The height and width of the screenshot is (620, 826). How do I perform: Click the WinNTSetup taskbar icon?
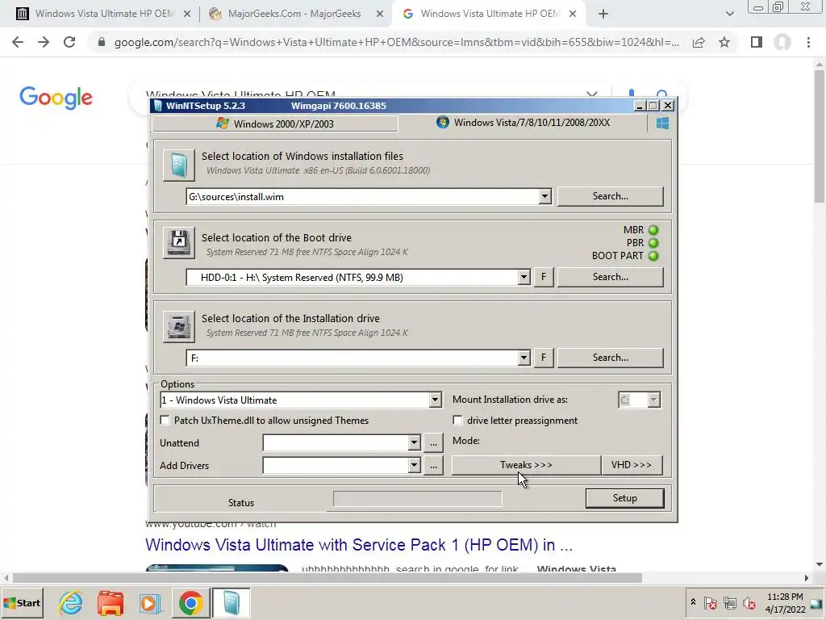point(232,603)
